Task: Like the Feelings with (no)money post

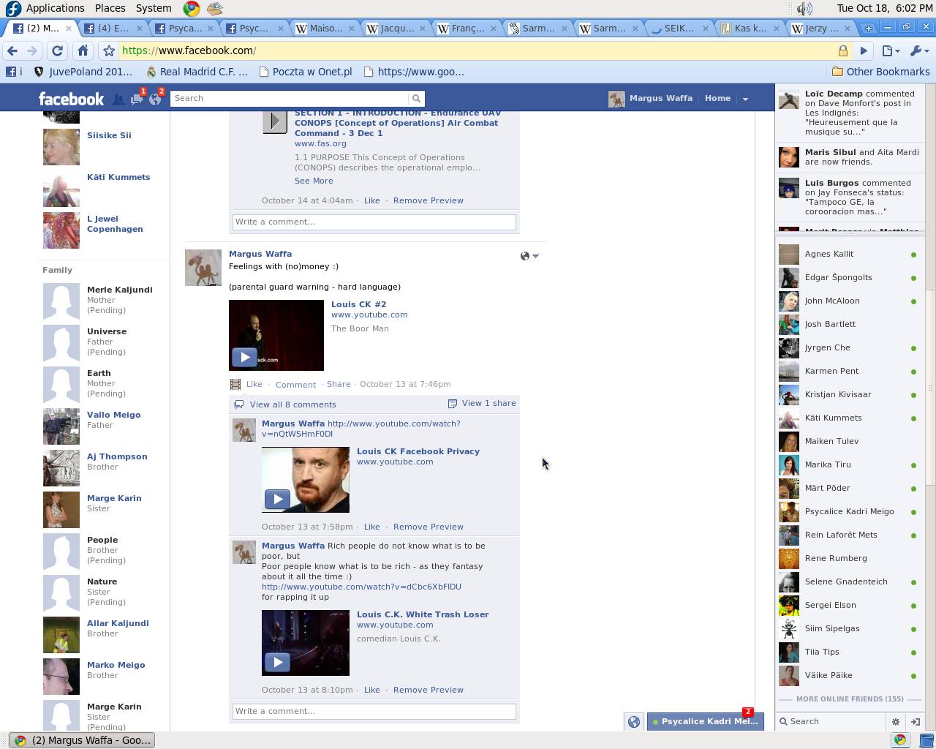Action: [254, 384]
